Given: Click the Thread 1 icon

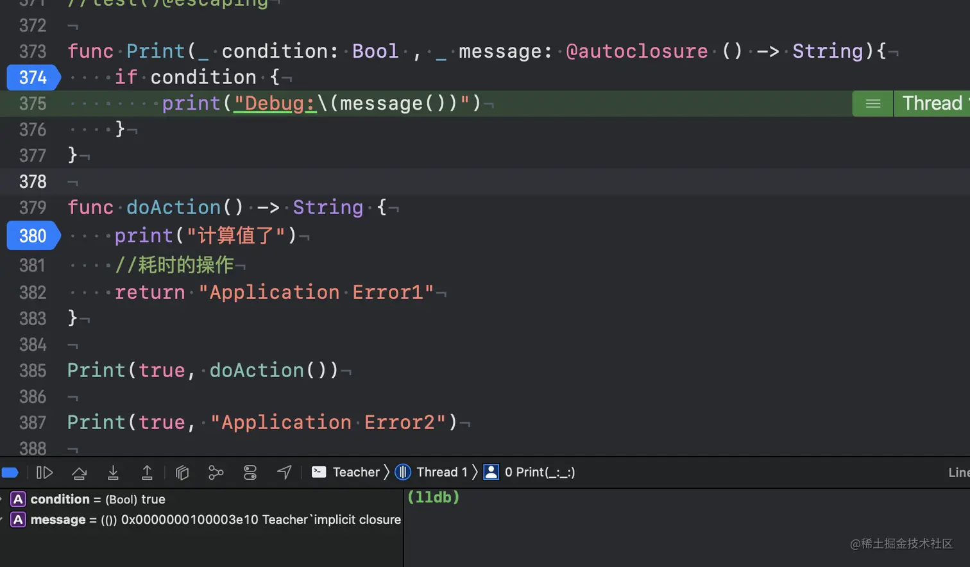Looking at the screenshot, I should click(x=403, y=472).
